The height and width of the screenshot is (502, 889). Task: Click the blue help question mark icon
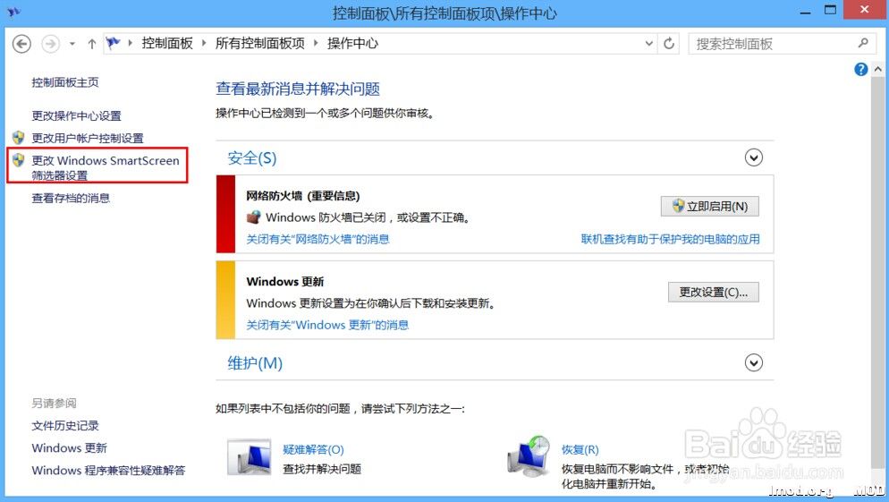coord(861,69)
